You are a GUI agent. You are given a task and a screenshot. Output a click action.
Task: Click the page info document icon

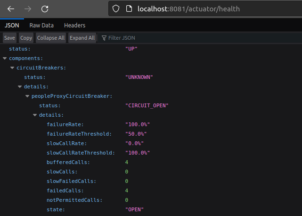point(128,9)
